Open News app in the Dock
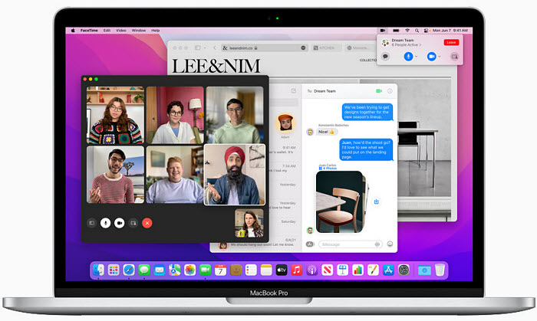Viewport: 537px width, 321px height. 327,270
